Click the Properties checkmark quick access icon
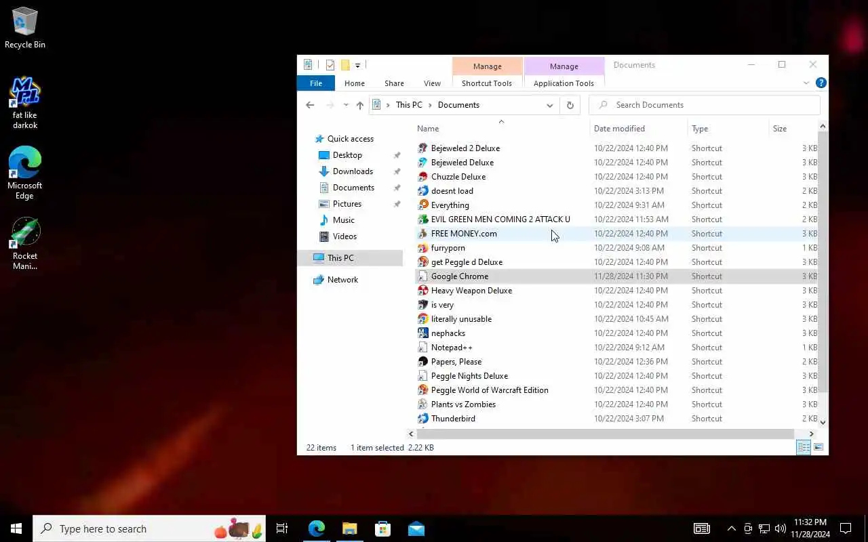The image size is (868, 542). pyautogui.click(x=330, y=65)
